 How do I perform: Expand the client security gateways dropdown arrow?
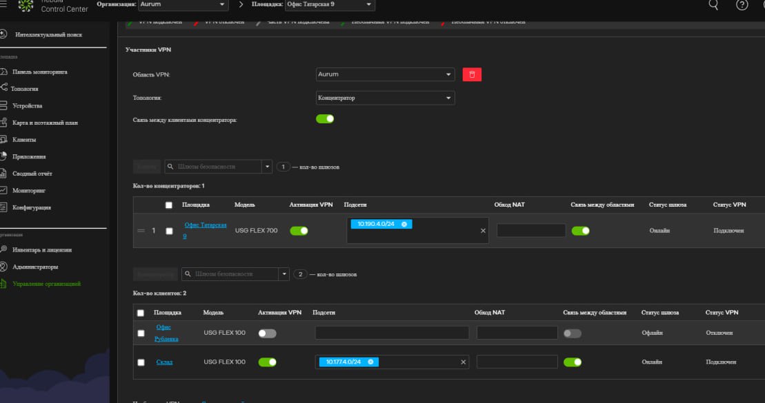[284, 274]
